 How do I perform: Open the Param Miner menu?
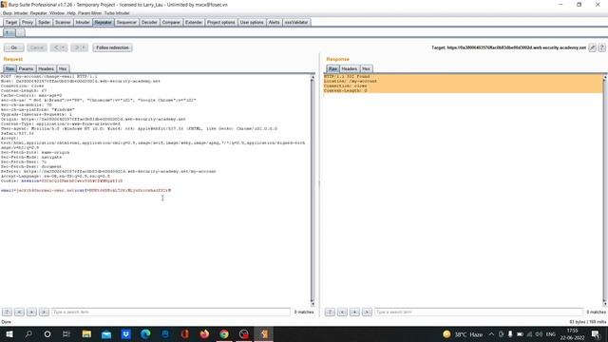click(x=89, y=13)
